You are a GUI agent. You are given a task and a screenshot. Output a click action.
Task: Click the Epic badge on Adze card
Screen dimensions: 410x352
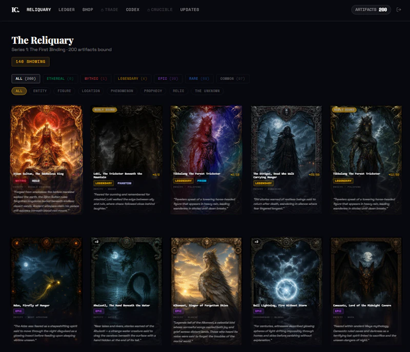pos(18,311)
